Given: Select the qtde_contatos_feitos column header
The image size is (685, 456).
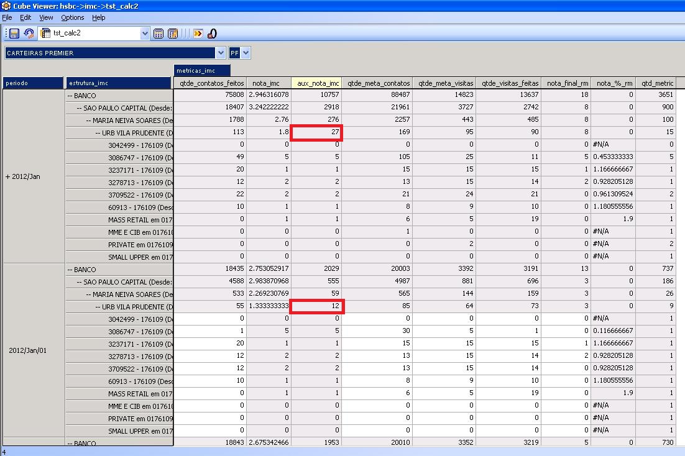Looking at the screenshot, I should (210, 83).
